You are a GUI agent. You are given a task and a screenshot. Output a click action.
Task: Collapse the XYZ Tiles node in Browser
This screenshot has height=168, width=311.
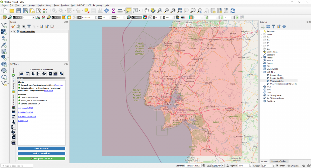261,72
